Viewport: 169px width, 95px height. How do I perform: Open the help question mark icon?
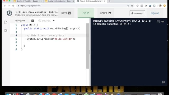click(163, 82)
